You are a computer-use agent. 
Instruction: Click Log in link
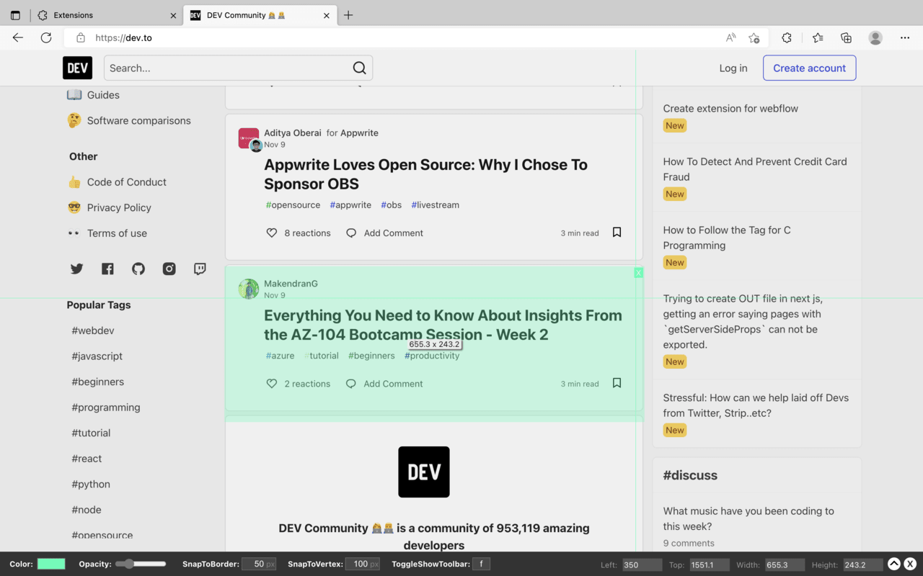click(x=733, y=68)
